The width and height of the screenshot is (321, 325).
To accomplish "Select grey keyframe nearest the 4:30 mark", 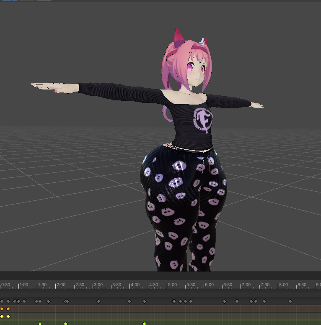I will click(x=144, y=301).
